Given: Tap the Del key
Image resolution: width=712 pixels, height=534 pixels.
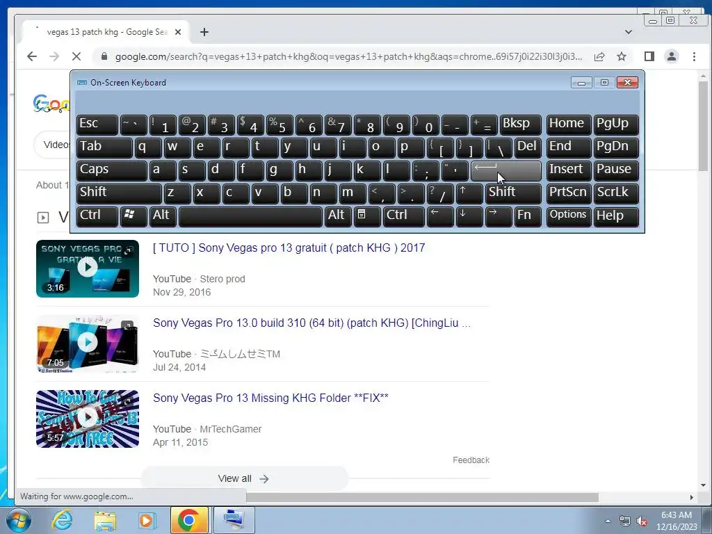Looking at the screenshot, I should pos(528,147).
